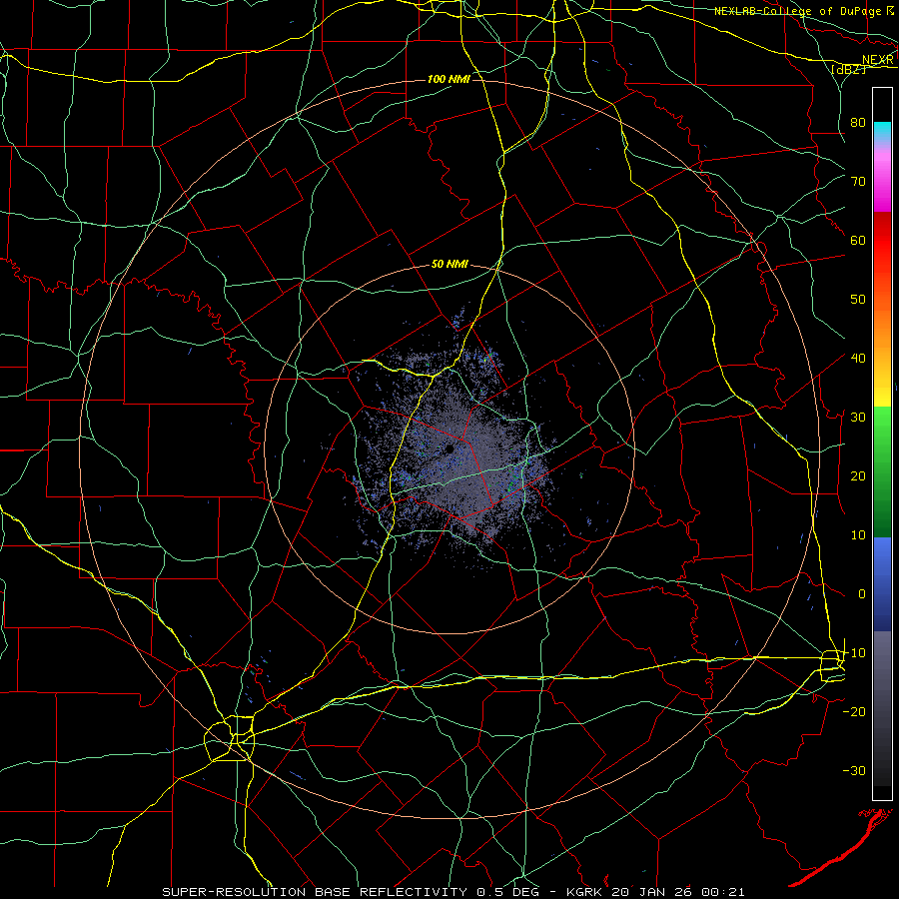Click the 80 dBZ scale value

(858, 122)
